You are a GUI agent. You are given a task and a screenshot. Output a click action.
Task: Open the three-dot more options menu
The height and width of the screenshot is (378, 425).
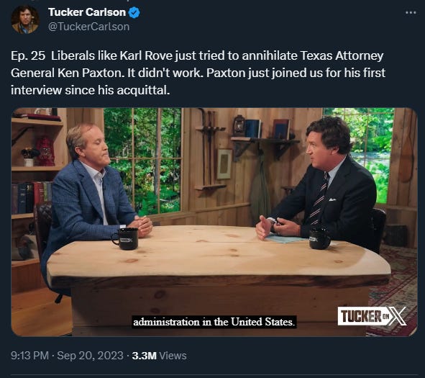(x=411, y=12)
